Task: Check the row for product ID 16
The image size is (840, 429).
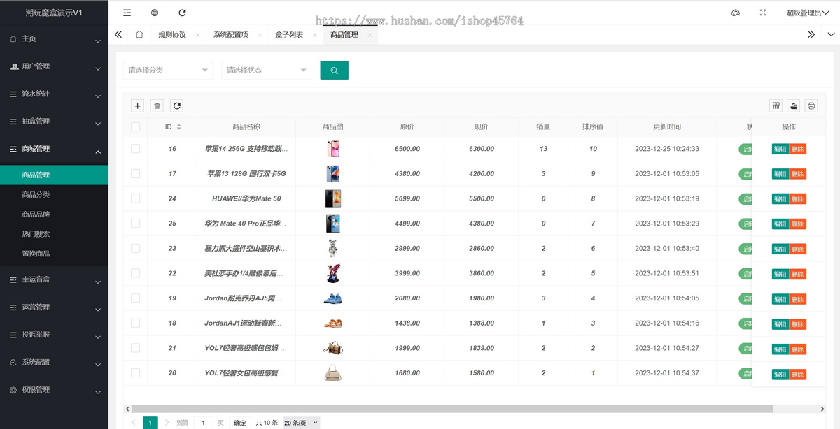Action: click(135, 149)
